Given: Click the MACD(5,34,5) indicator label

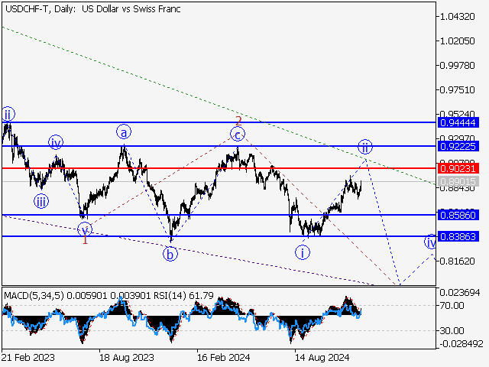Looking at the screenshot, I should point(32,294).
